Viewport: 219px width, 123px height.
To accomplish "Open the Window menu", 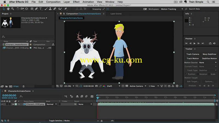I will coord(110,2).
